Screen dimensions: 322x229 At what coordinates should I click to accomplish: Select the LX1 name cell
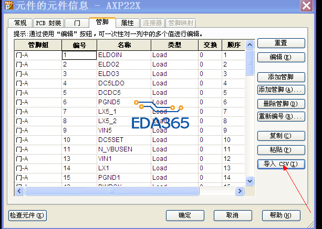pos(124,168)
